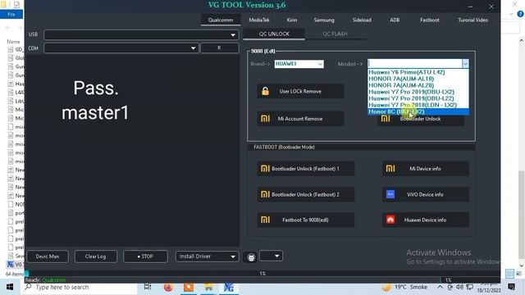Image resolution: width=525 pixels, height=295 pixels.
Task: Click the red Huawei logo icon
Action: point(390,220)
